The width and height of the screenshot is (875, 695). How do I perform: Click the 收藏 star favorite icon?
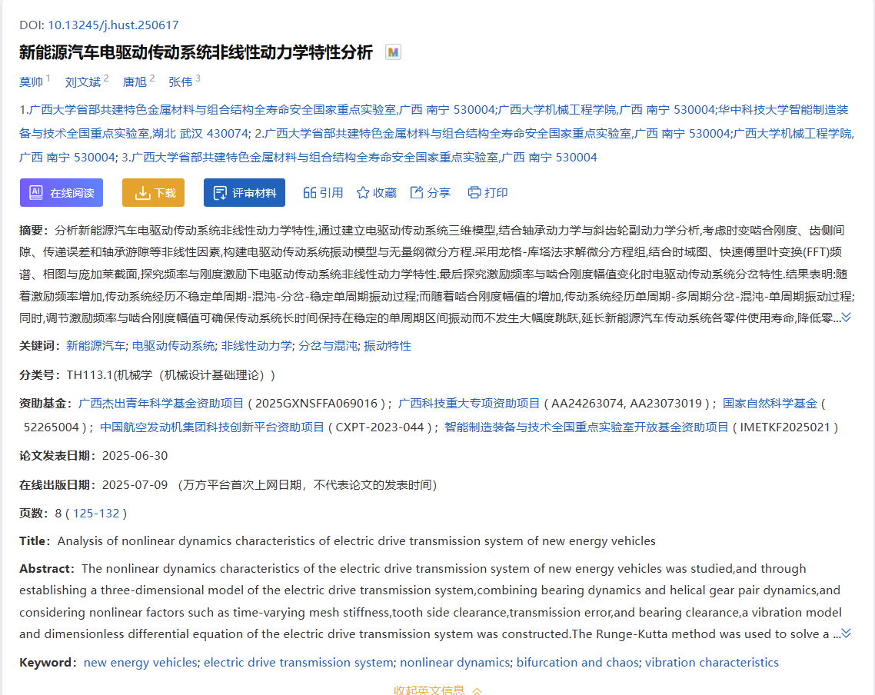363,193
